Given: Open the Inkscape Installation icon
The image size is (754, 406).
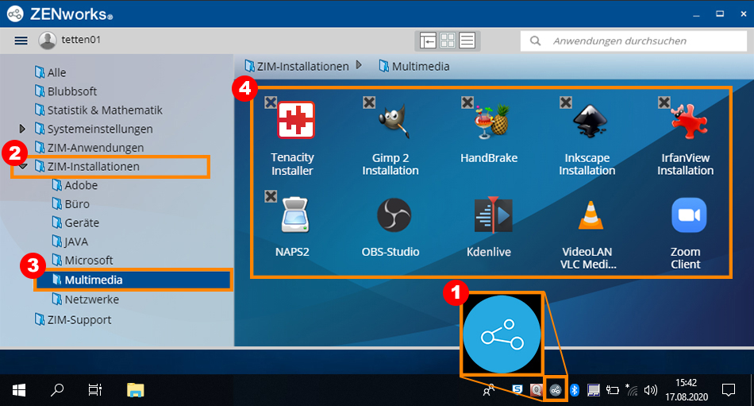Looking at the screenshot, I should [x=591, y=121].
